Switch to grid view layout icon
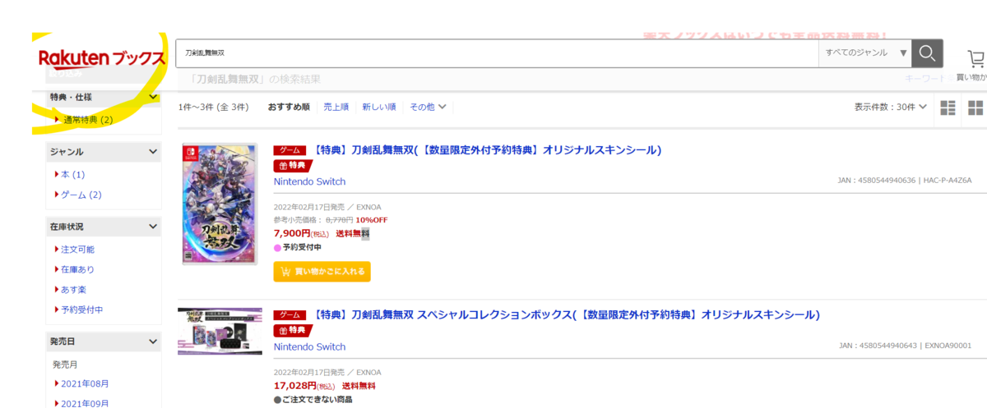Viewport: 987px width, 408px height. tap(975, 108)
